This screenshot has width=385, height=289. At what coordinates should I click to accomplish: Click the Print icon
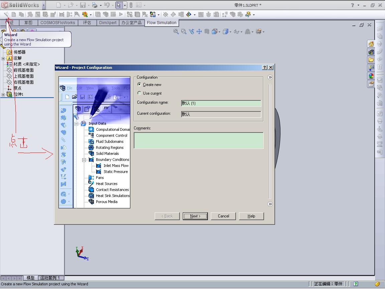(95, 5)
